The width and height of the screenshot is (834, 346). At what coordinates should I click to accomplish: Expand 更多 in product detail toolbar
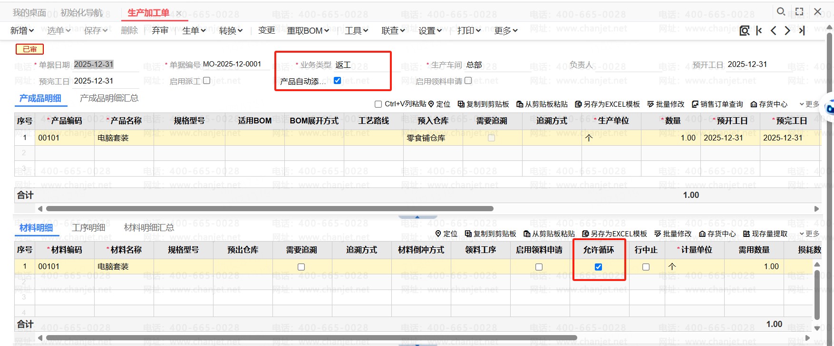click(809, 104)
